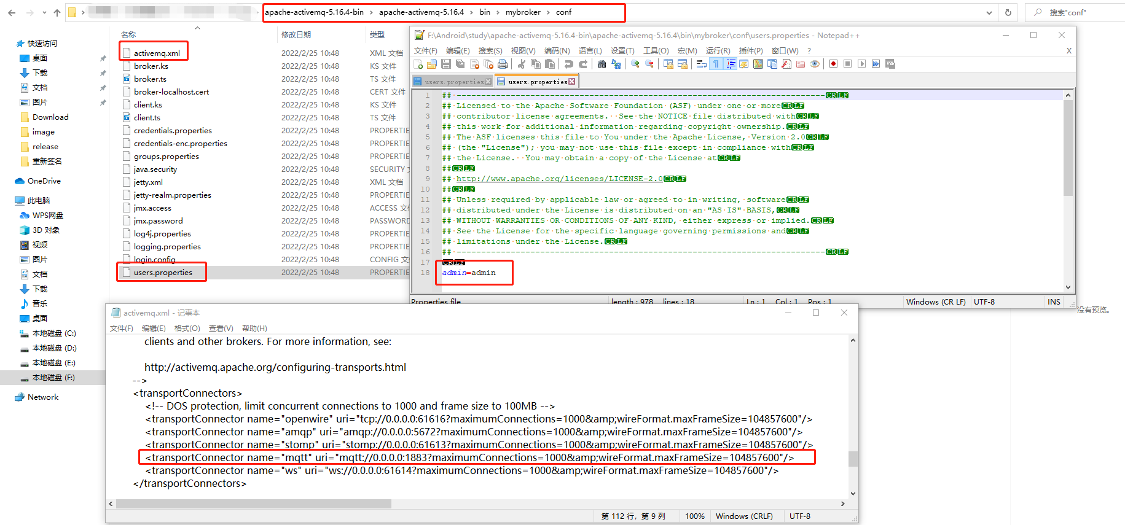This screenshot has width=1125, height=525.
Task: Toggle the Monitoring eye icon
Action: pyautogui.click(x=814, y=64)
